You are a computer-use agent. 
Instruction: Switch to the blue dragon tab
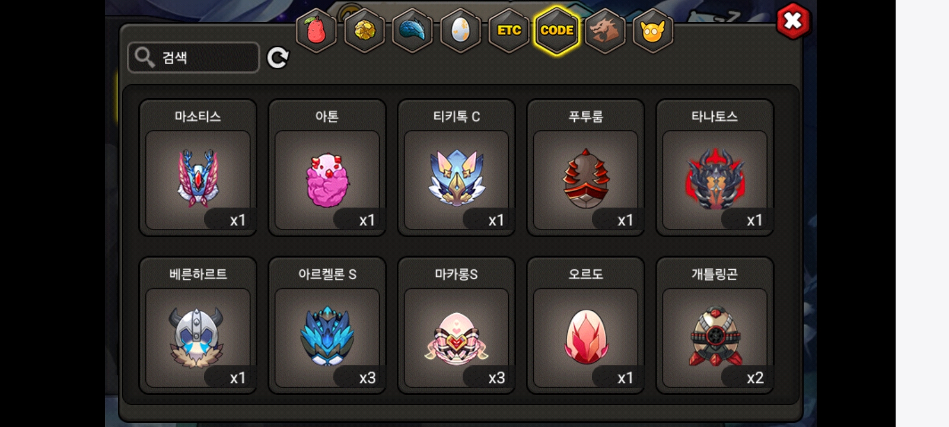coord(412,30)
